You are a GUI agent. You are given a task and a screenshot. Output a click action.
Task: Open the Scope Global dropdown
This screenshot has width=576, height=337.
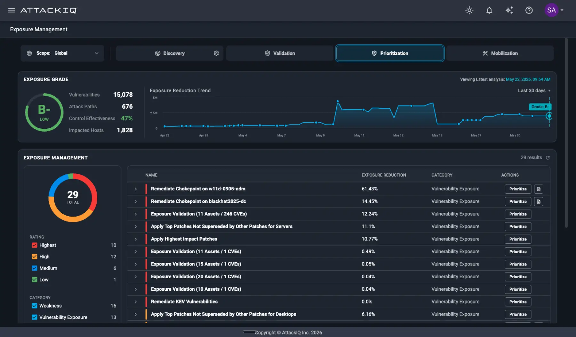62,53
